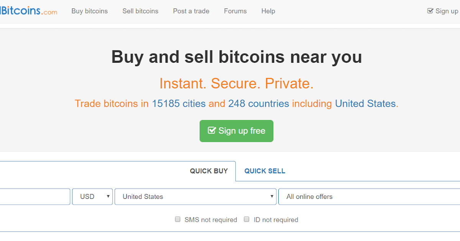The image size is (460, 241).
Task: Open the All online offers selector
Action: 368,197
